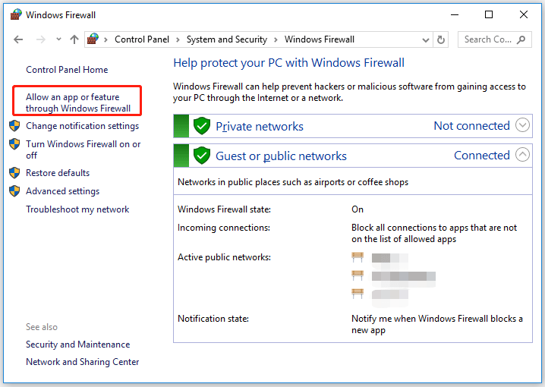Click Notification state label
The width and height of the screenshot is (545, 387).
pyautogui.click(x=213, y=319)
